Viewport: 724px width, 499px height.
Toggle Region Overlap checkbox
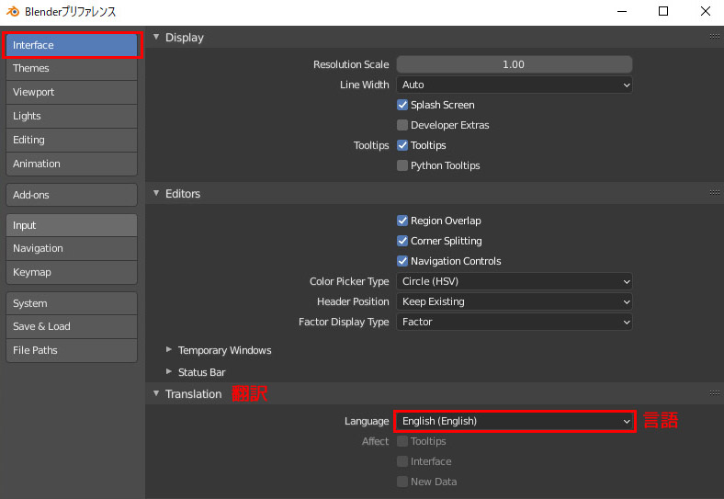(x=402, y=221)
